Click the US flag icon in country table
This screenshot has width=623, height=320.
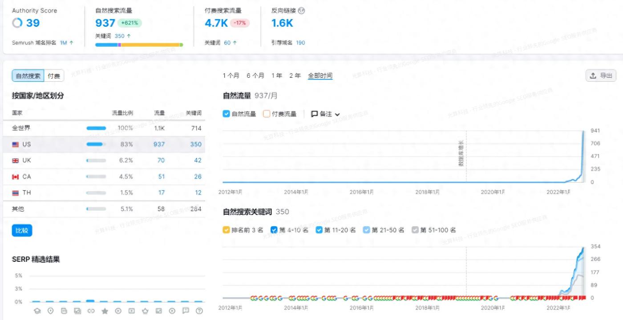coord(16,144)
